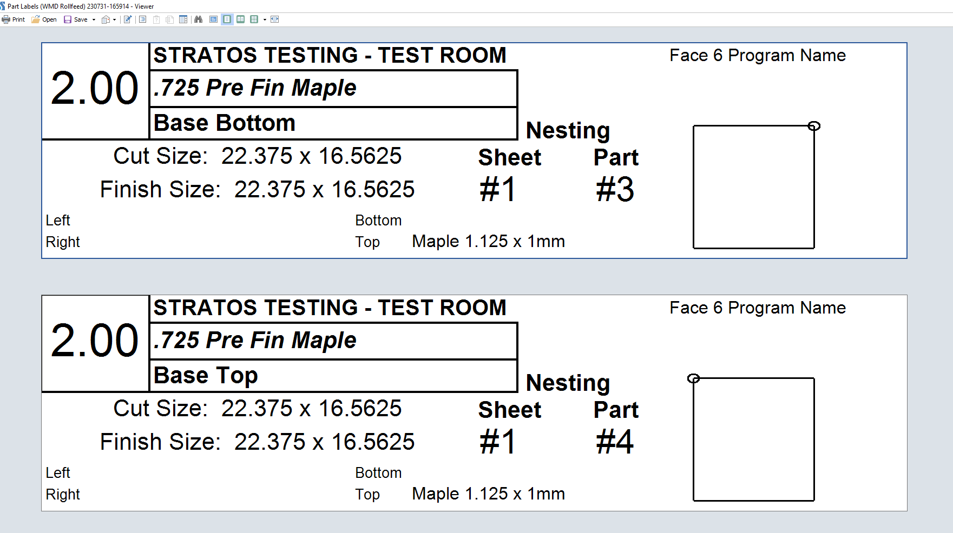Click the fit page width icon
The height and width of the screenshot is (533, 953).
(x=275, y=19)
